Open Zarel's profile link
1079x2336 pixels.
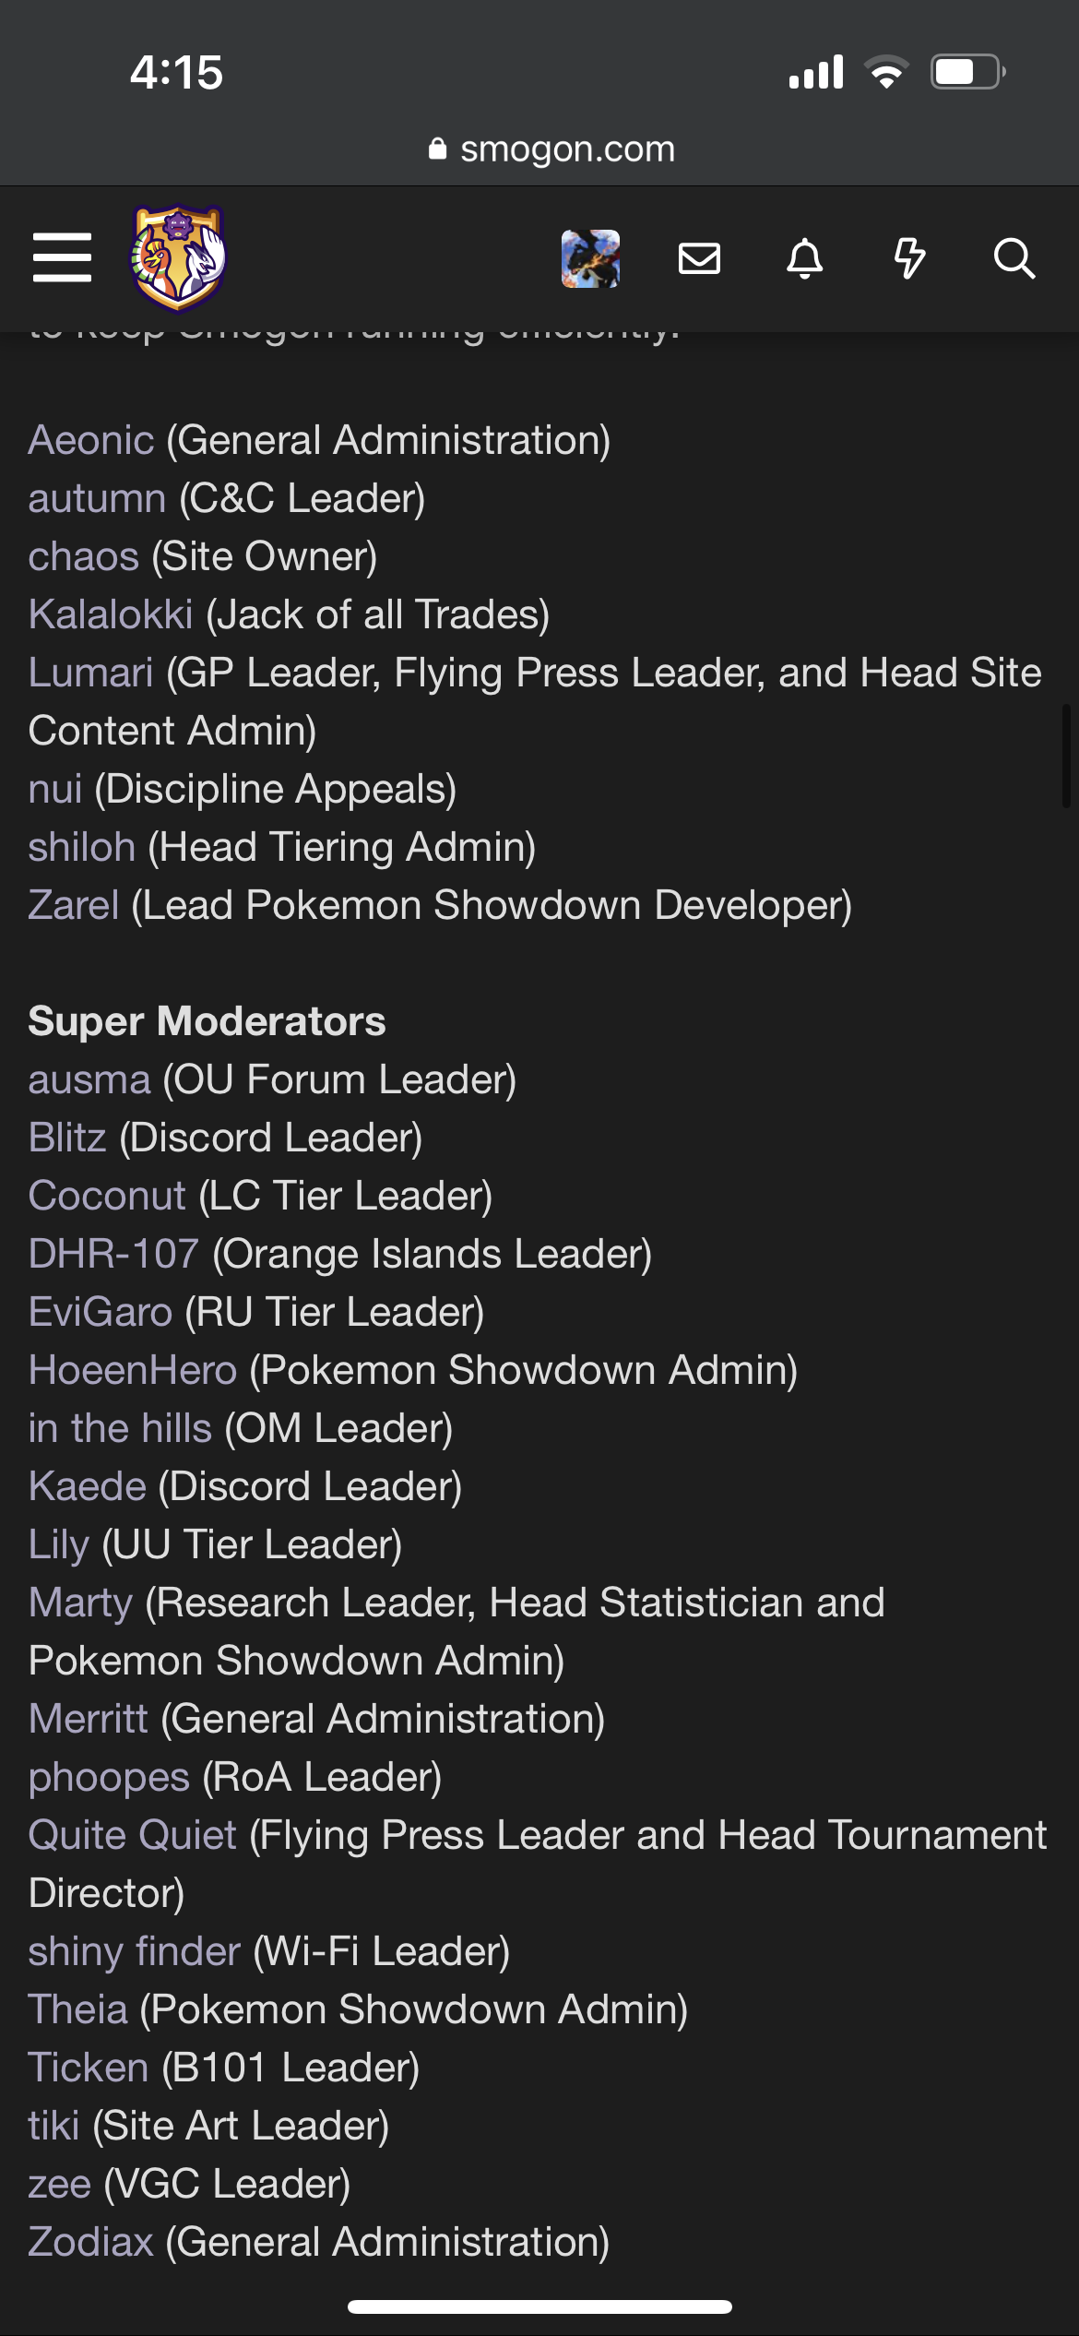point(74,905)
